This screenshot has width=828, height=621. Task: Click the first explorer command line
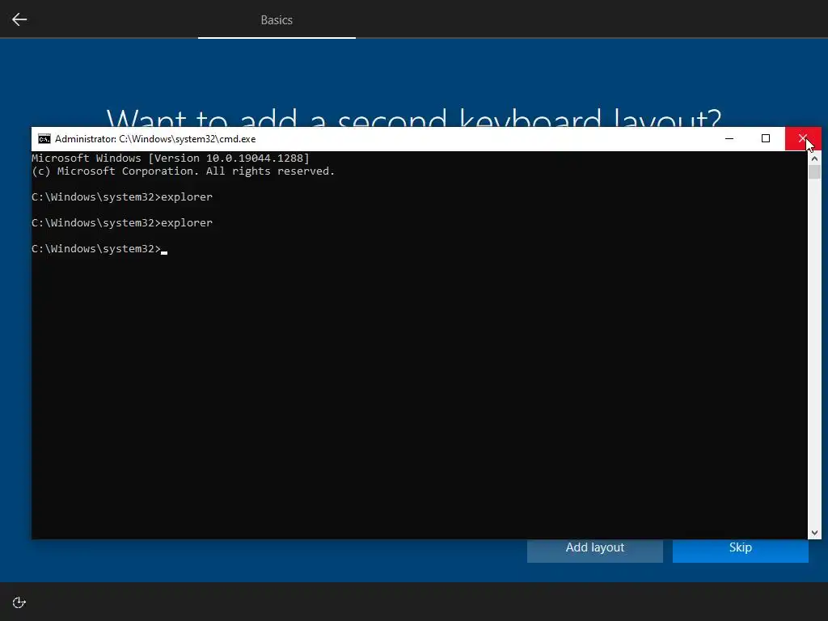122,197
